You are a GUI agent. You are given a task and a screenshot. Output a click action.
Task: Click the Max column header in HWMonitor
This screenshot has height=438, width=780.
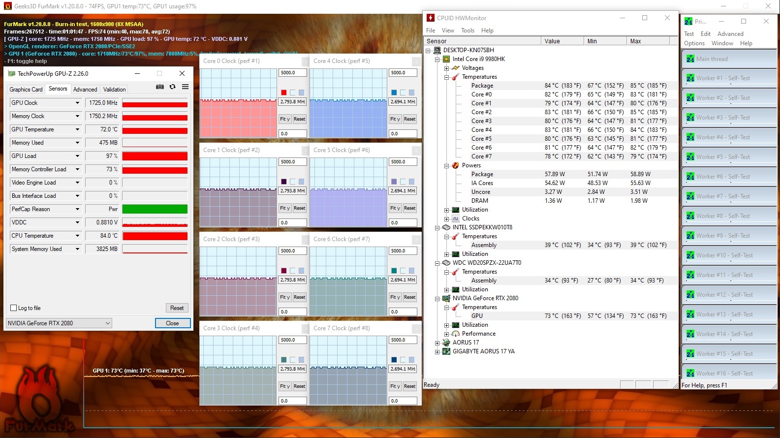tap(649, 41)
